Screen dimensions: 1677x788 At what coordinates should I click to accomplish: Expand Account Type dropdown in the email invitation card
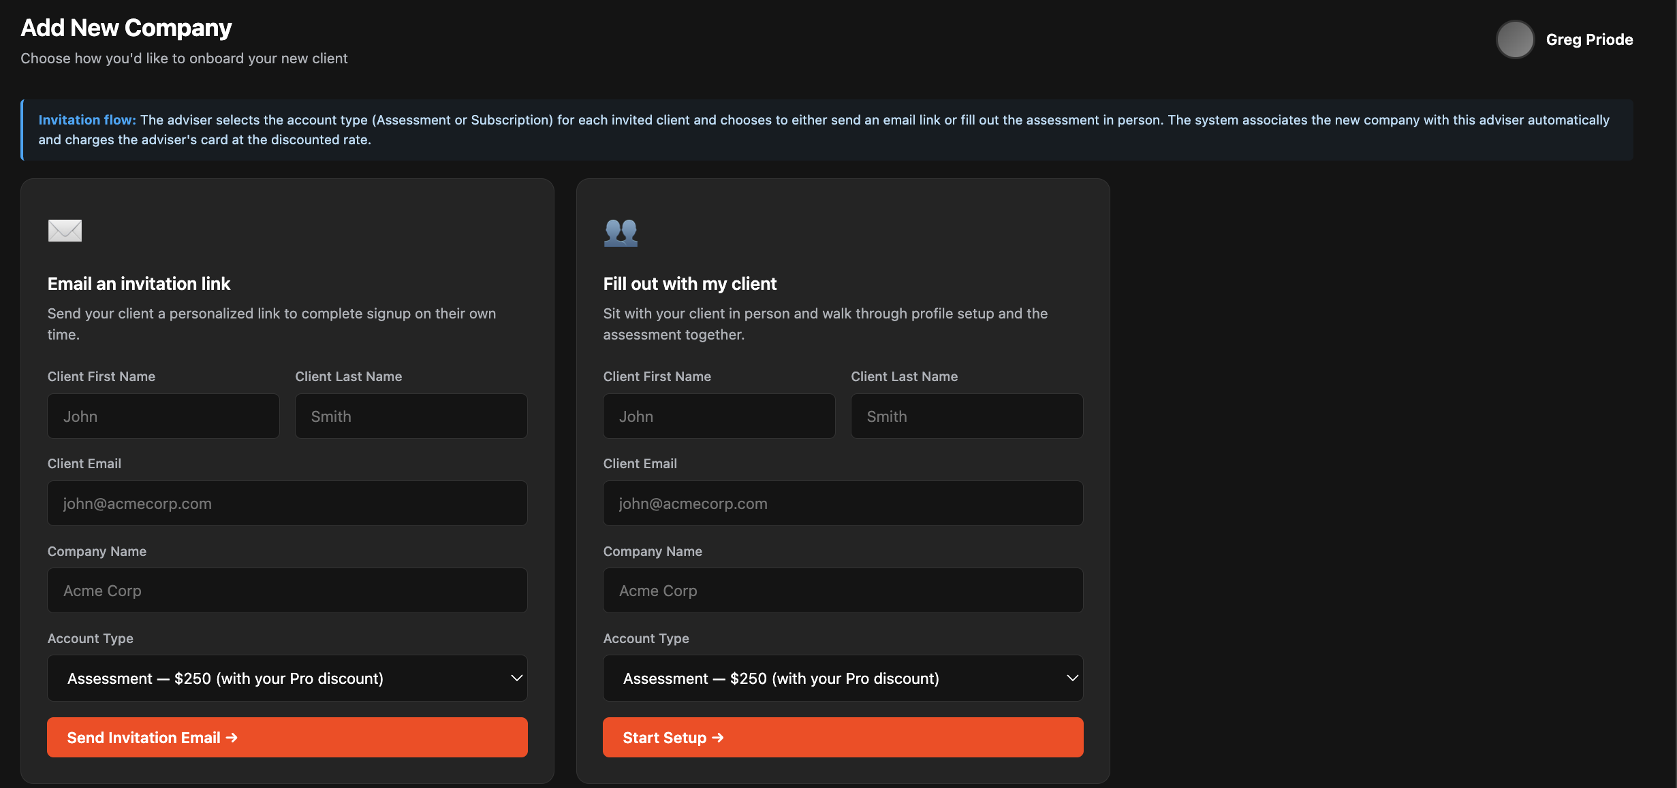(x=287, y=678)
